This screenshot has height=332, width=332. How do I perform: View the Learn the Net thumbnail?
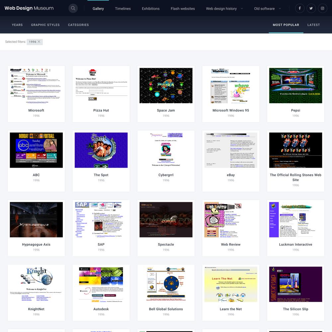click(231, 284)
